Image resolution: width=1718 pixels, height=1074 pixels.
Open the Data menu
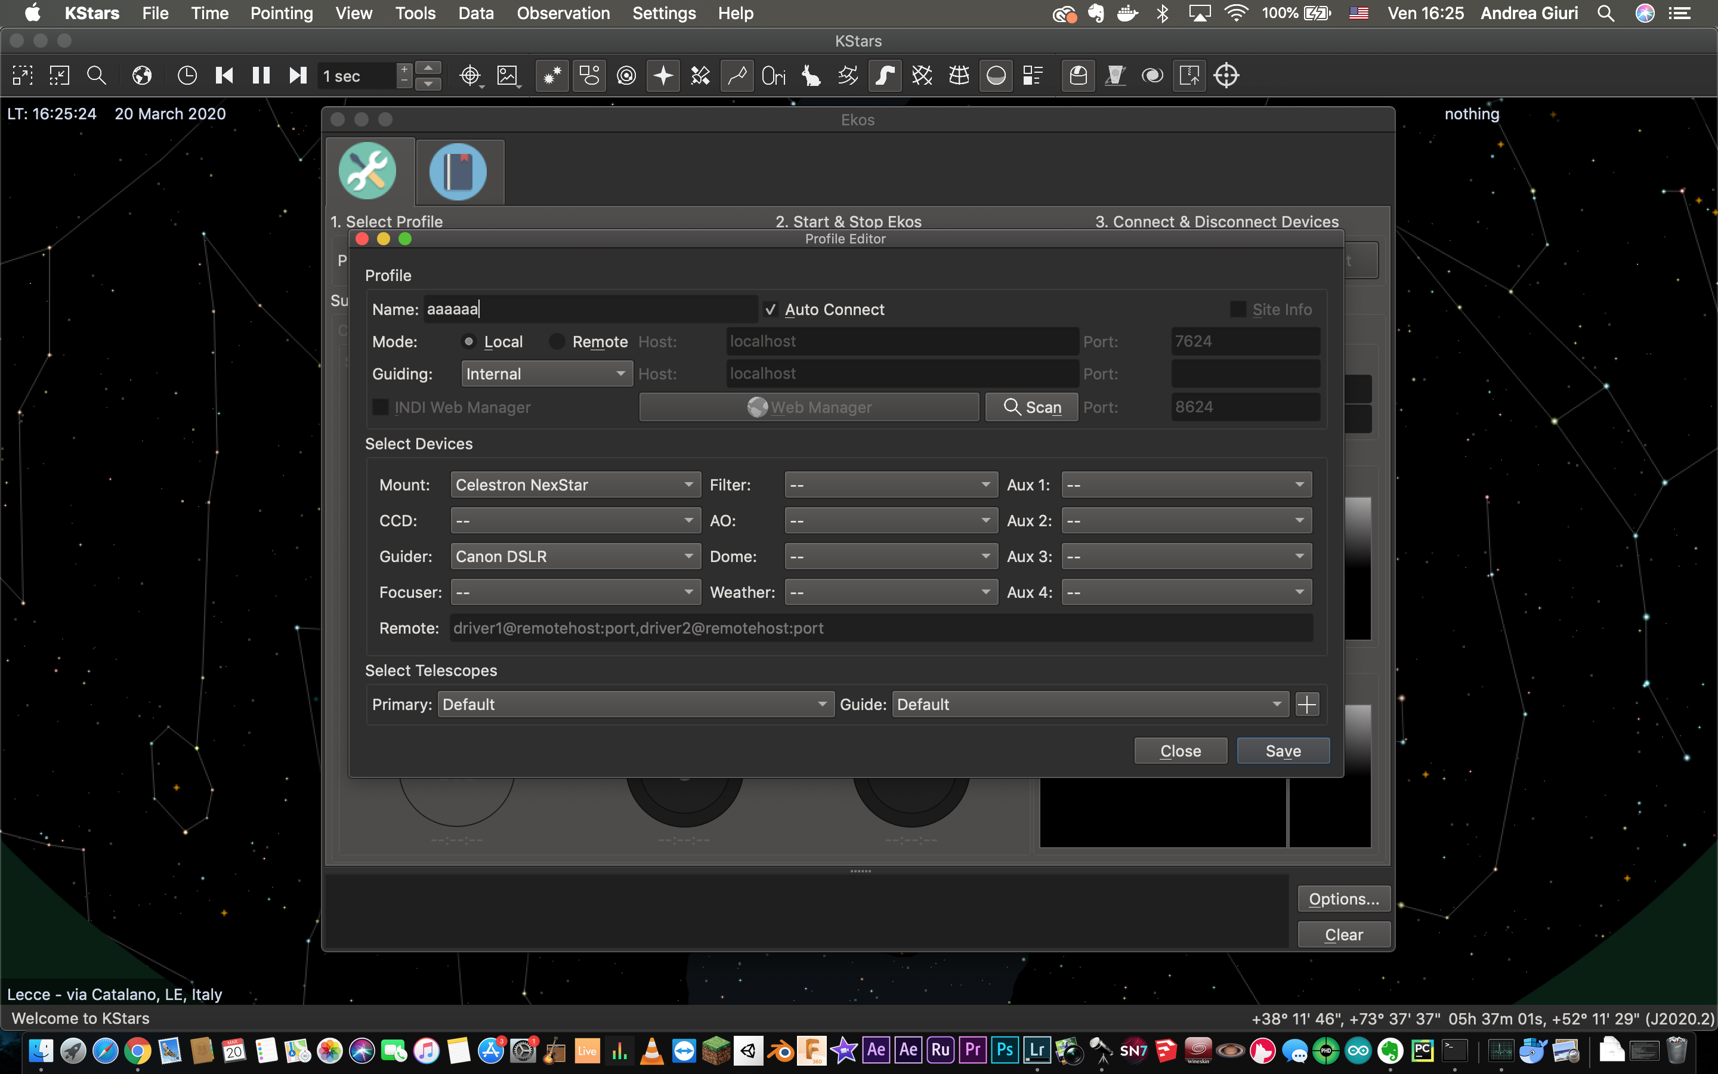475,14
